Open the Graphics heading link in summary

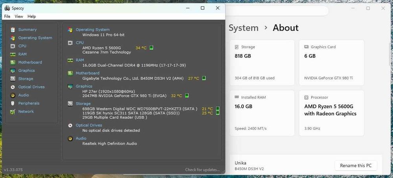coord(84,86)
